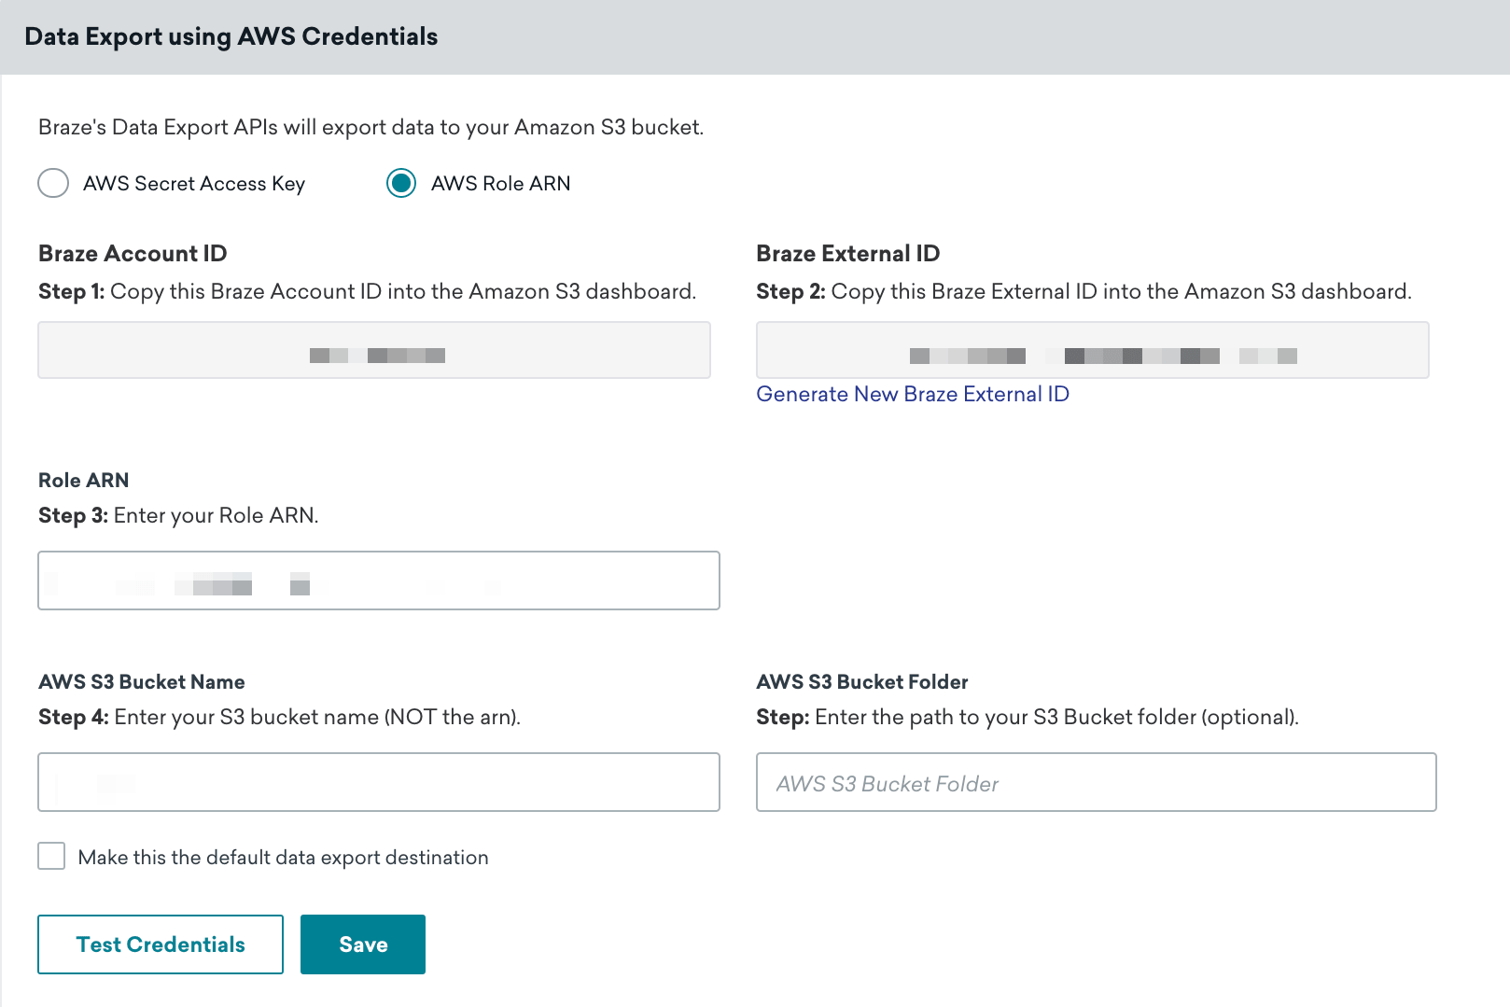Enable the default data export destination checkbox

(x=51, y=856)
